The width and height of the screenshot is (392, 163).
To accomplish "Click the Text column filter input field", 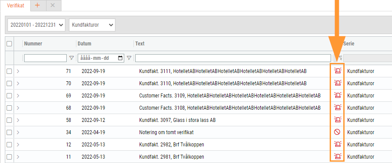I will pyautogui.click(x=233, y=58).
